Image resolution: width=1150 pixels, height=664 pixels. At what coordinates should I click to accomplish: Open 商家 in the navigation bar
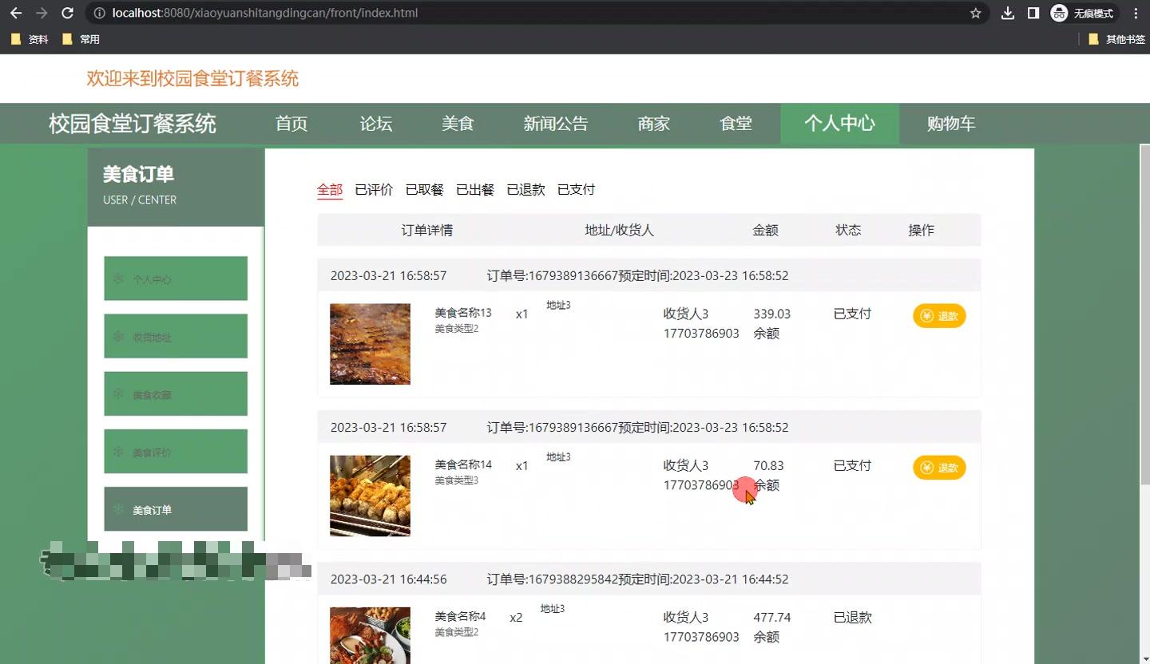[x=654, y=124]
